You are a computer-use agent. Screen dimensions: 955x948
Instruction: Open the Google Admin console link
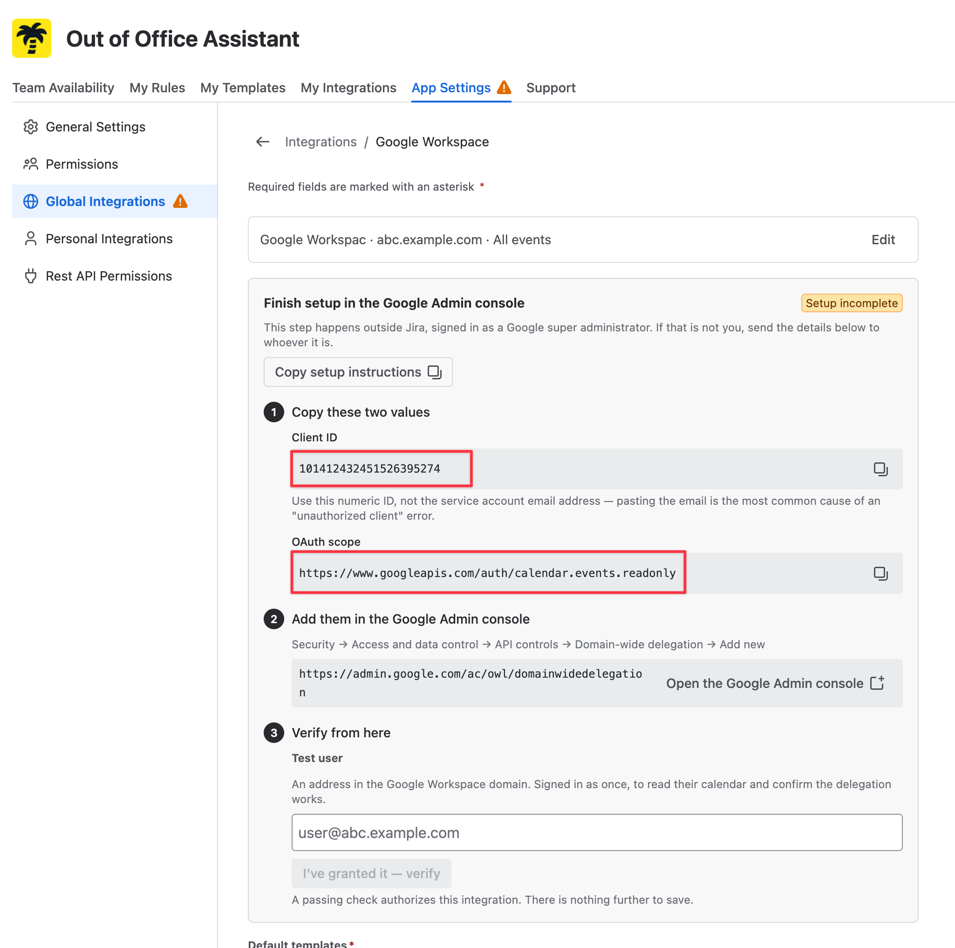coord(775,683)
